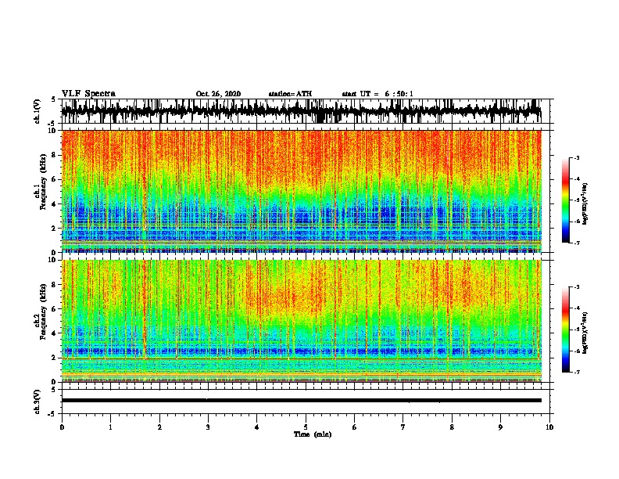Click the ch.2 spectrogram panel
619x479 pixels.
(301, 321)
